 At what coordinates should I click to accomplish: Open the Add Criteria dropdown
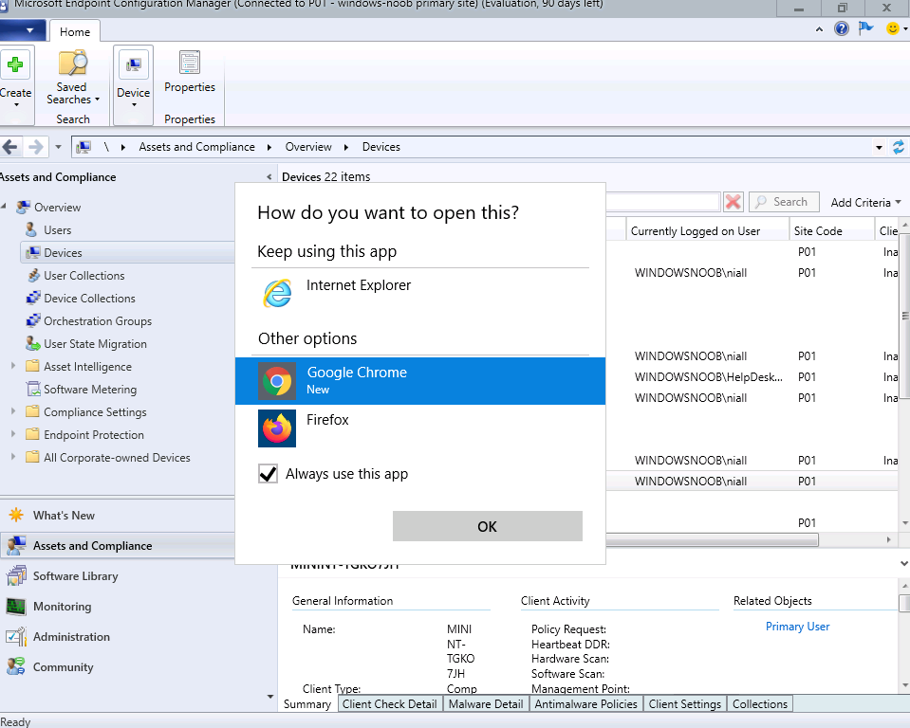pyautogui.click(x=865, y=202)
